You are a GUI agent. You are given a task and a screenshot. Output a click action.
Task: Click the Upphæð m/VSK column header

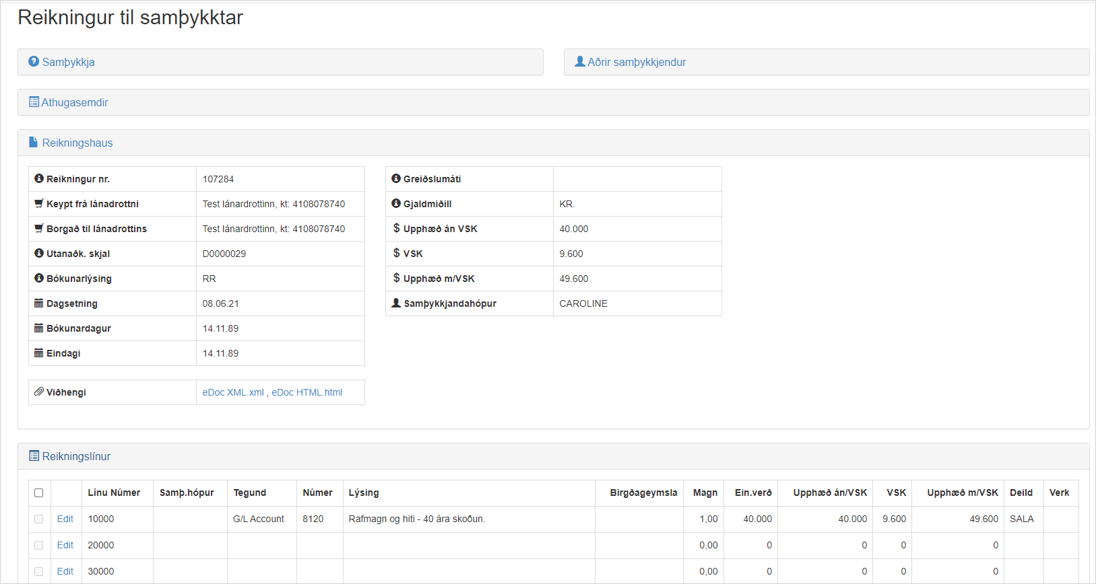click(962, 492)
